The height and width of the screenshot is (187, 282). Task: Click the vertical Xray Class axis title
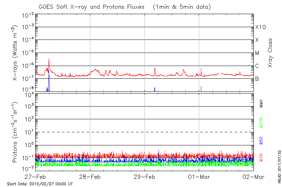[x=270, y=53]
